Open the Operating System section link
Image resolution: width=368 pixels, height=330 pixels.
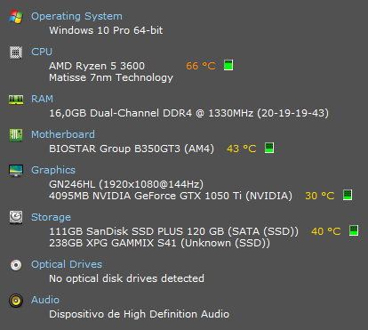[x=76, y=16]
